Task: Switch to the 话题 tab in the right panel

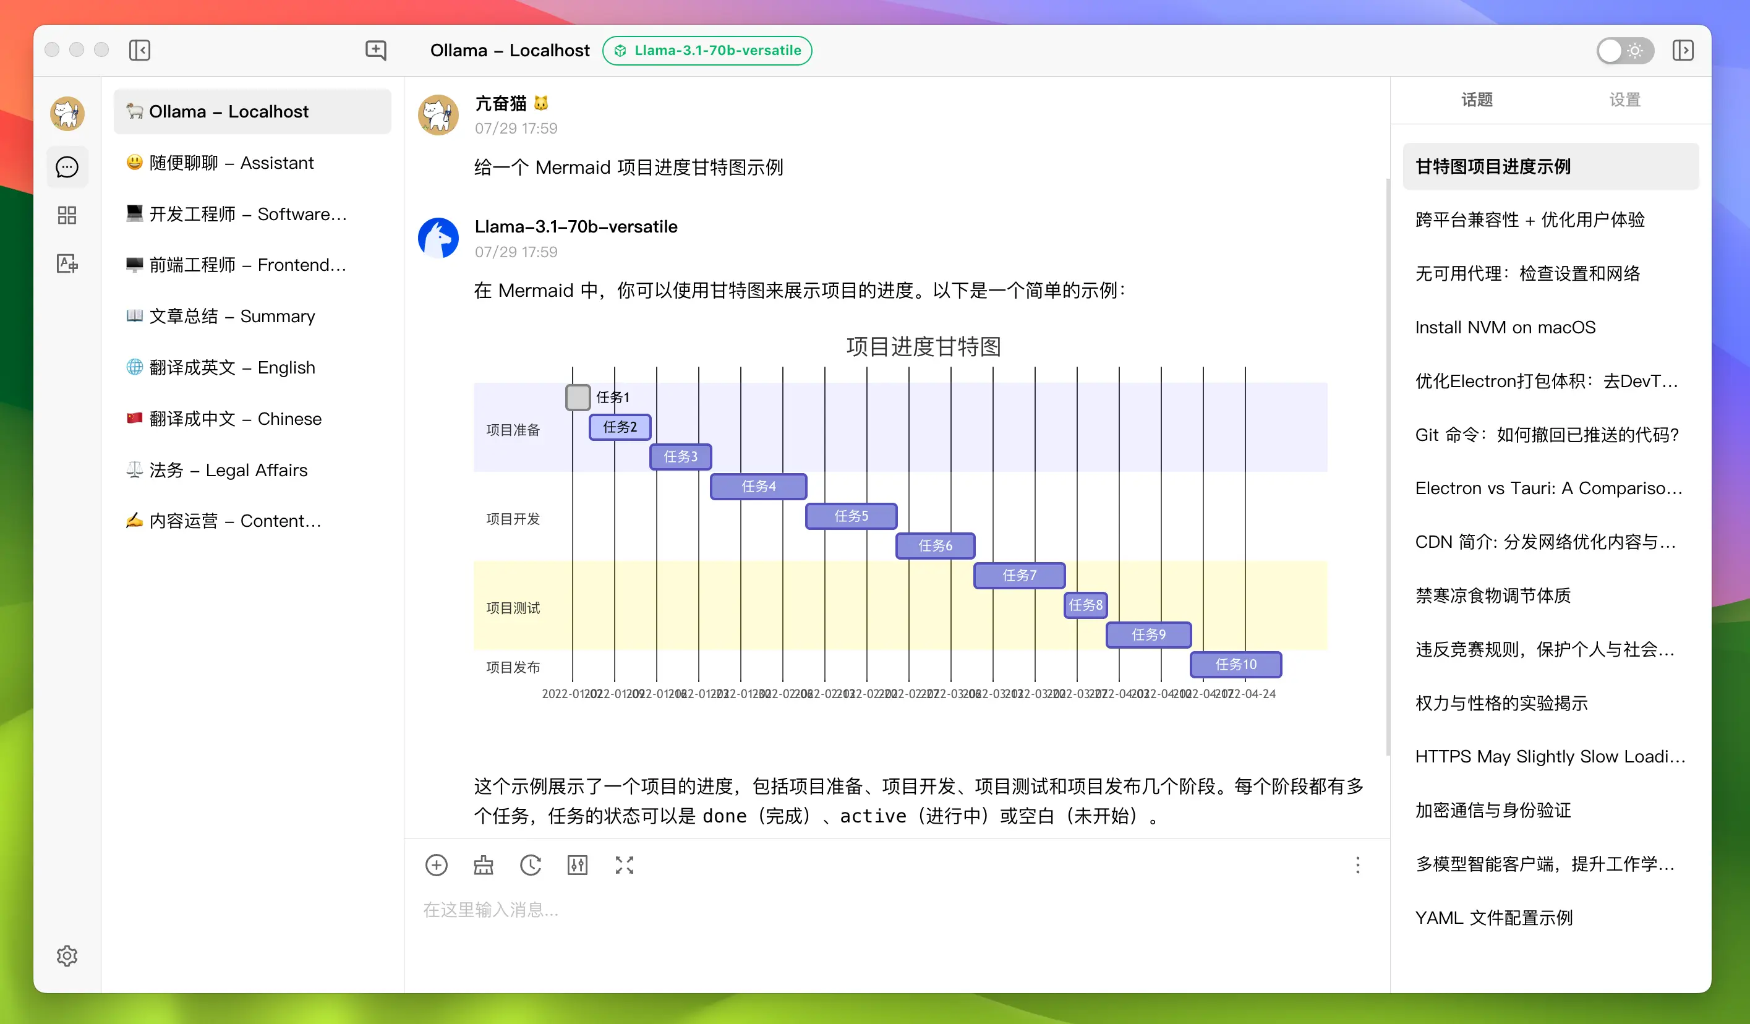Action: 1477,100
